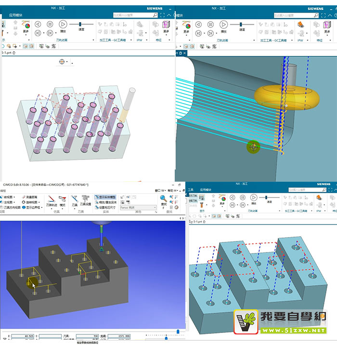Open 刀具设置 tool setup in CIMCO
337x345 pixels.
[x=86, y=200]
